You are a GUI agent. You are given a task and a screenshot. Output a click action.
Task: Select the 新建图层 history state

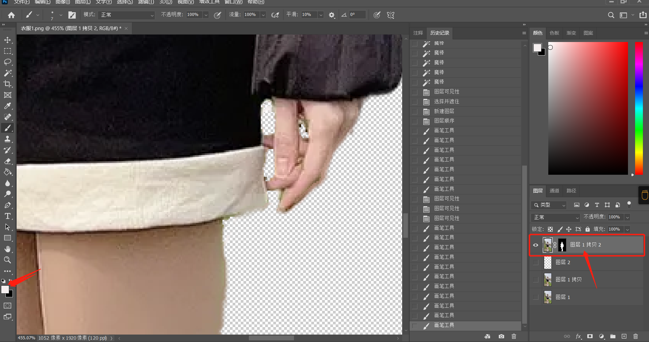point(466,111)
